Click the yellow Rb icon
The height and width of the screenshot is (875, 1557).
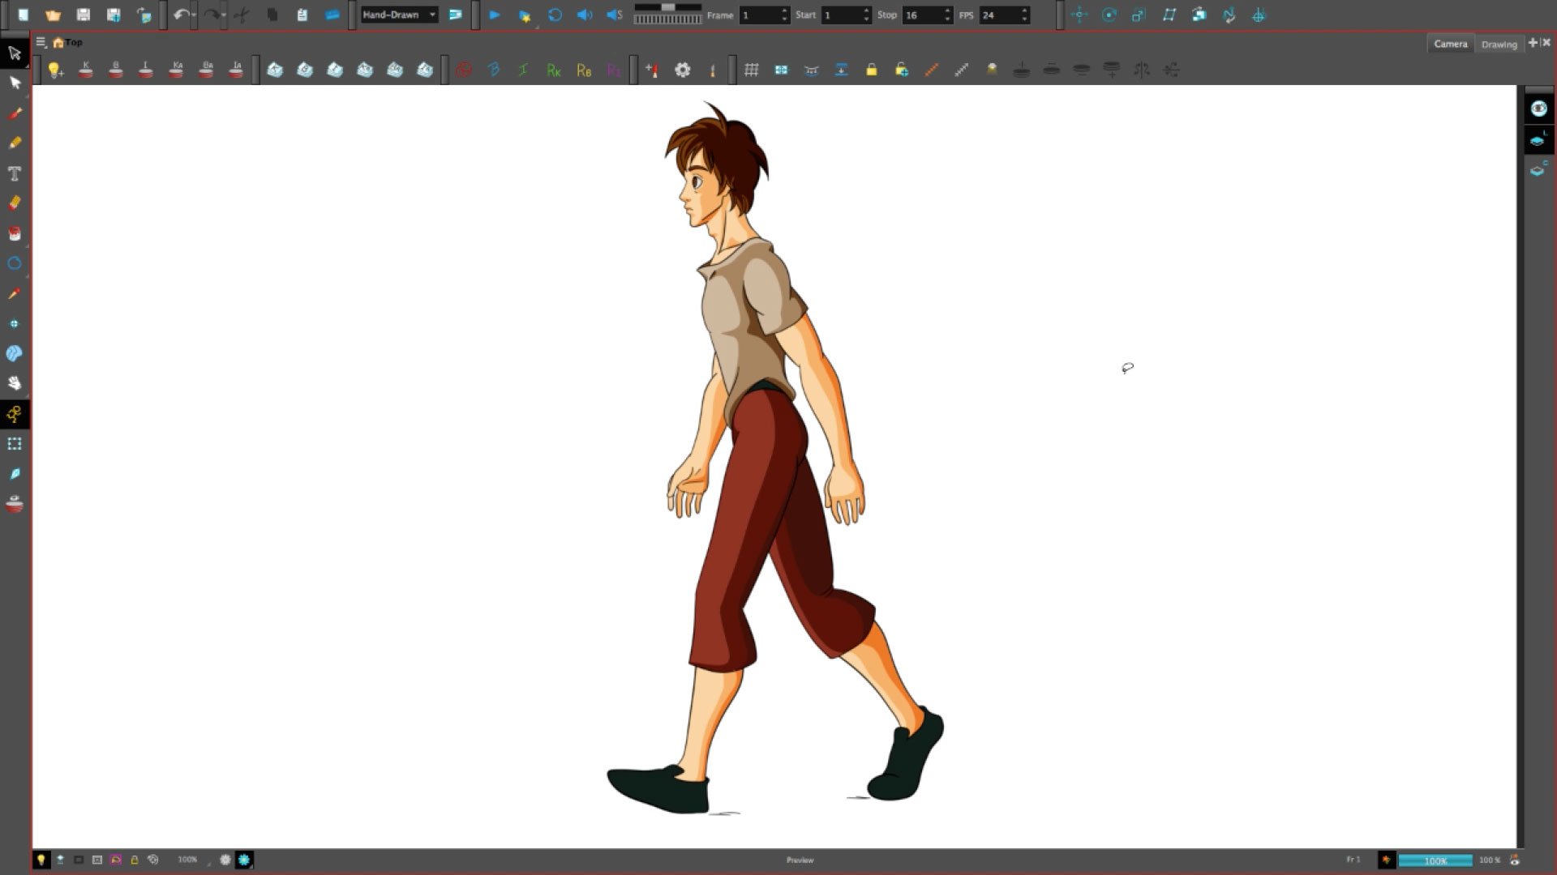click(x=584, y=70)
